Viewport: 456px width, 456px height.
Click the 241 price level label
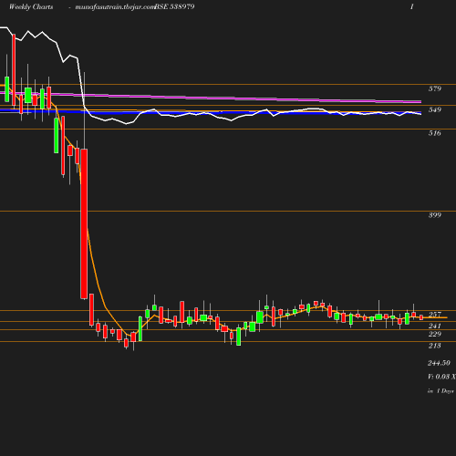click(x=435, y=326)
